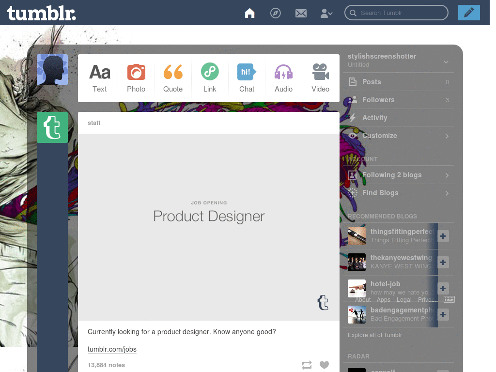
Task: Open Find Blogs
Action: pos(398,193)
